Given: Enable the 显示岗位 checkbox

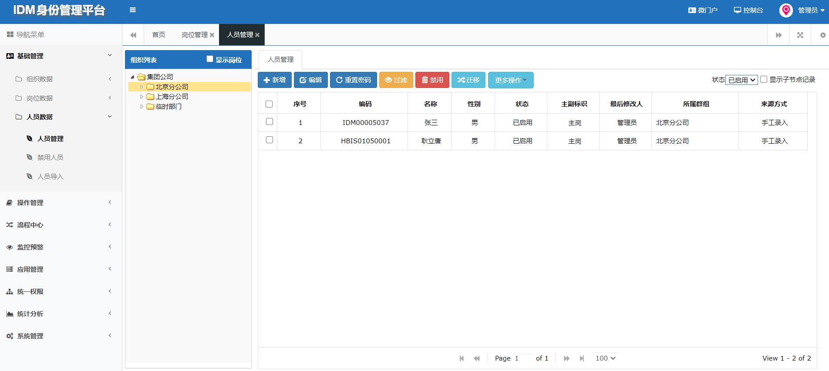Looking at the screenshot, I should [x=210, y=59].
